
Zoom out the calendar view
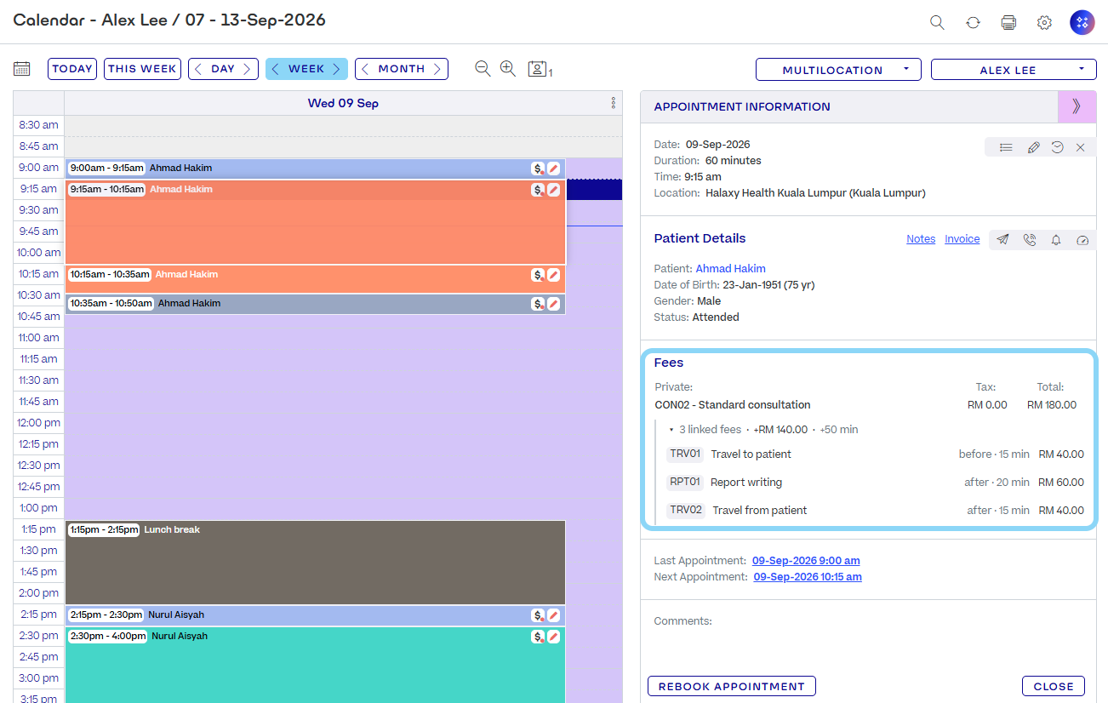pyautogui.click(x=483, y=69)
